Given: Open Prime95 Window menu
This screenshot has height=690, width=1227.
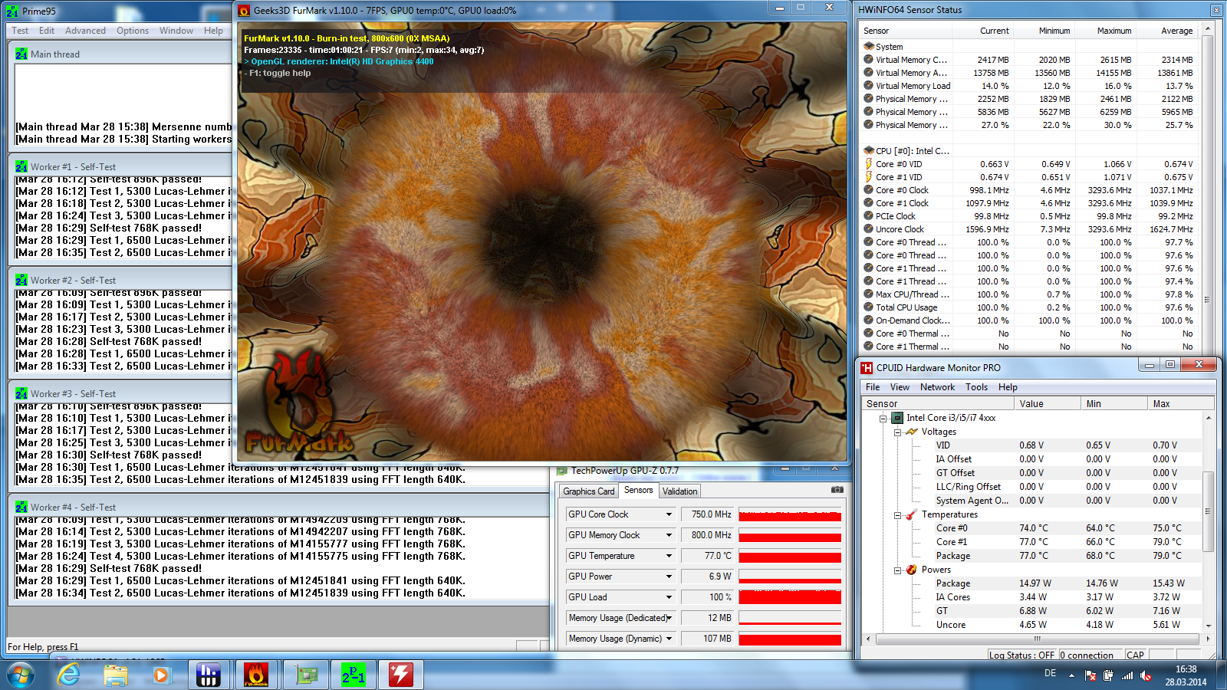Looking at the screenshot, I should pos(176,31).
